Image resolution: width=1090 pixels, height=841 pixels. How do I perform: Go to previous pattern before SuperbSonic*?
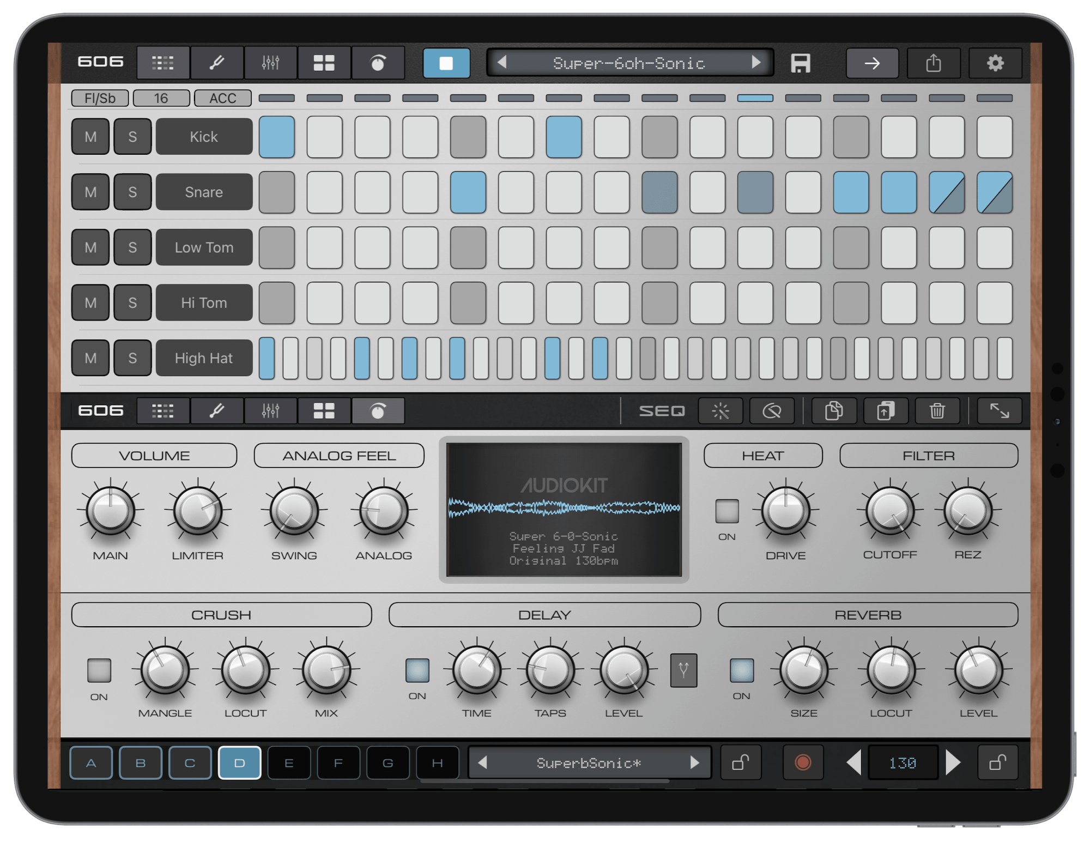tap(482, 763)
